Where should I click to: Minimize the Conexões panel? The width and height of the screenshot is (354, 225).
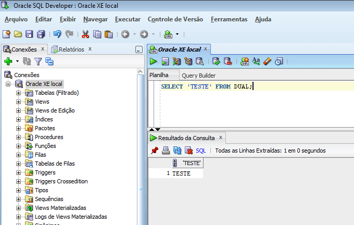(x=139, y=49)
